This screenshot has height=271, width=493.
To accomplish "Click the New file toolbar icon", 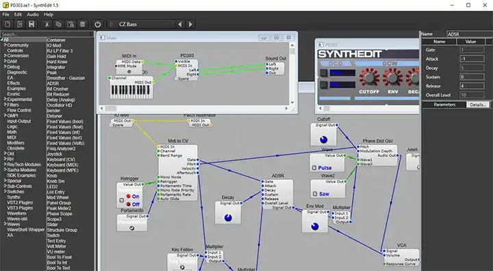I will (8, 24).
